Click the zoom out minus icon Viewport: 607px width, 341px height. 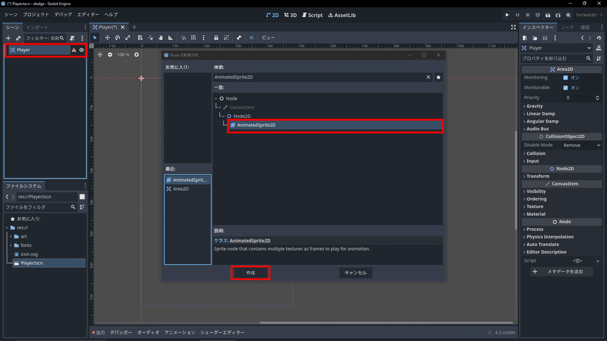click(110, 55)
